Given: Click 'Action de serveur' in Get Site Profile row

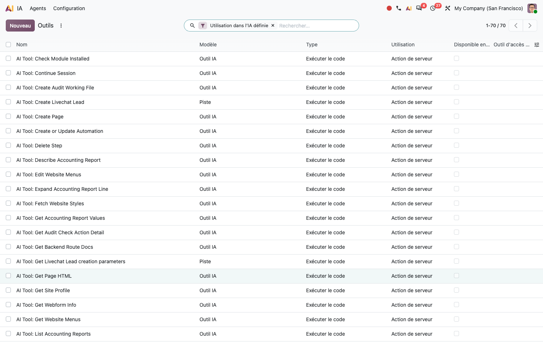Looking at the screenshot, I should pyautogui.click(x=412, y=290).
